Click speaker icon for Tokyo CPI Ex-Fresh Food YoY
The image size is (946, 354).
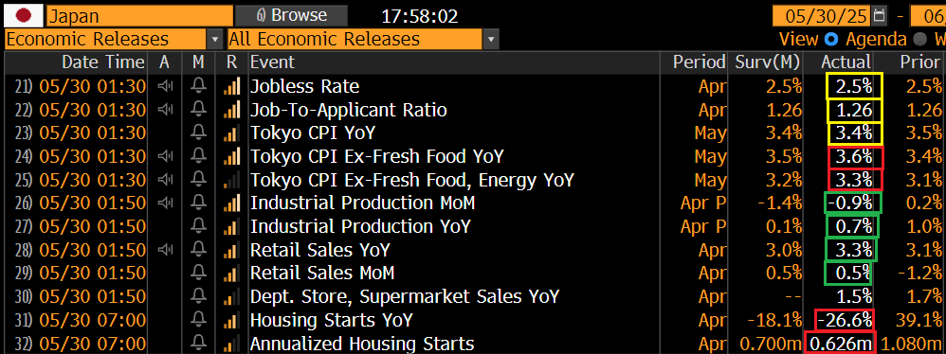[165, 156]
